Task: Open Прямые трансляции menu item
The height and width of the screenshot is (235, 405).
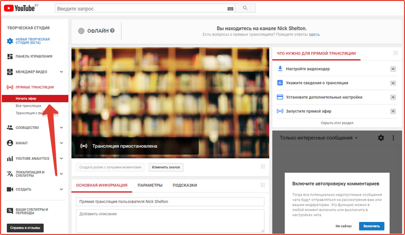Action: click(34, 87)
